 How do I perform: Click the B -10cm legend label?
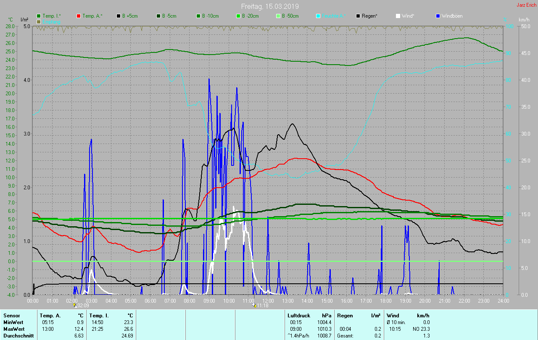210,16
